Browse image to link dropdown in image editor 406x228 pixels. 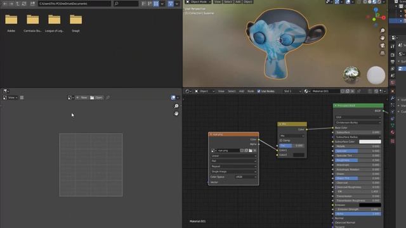[70, 98]
